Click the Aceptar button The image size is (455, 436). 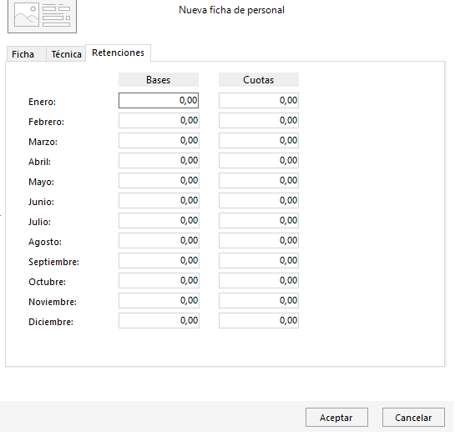tap(336, 418)
